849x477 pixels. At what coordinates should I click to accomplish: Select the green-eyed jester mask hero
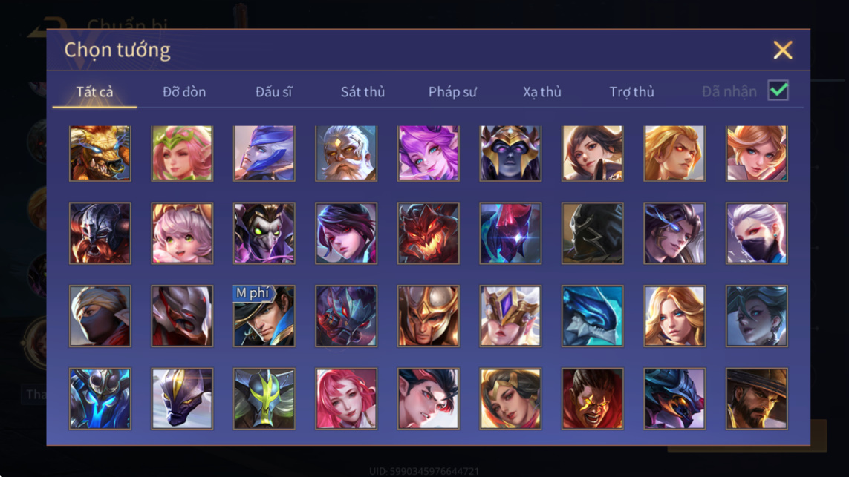(x=264, y=233)
